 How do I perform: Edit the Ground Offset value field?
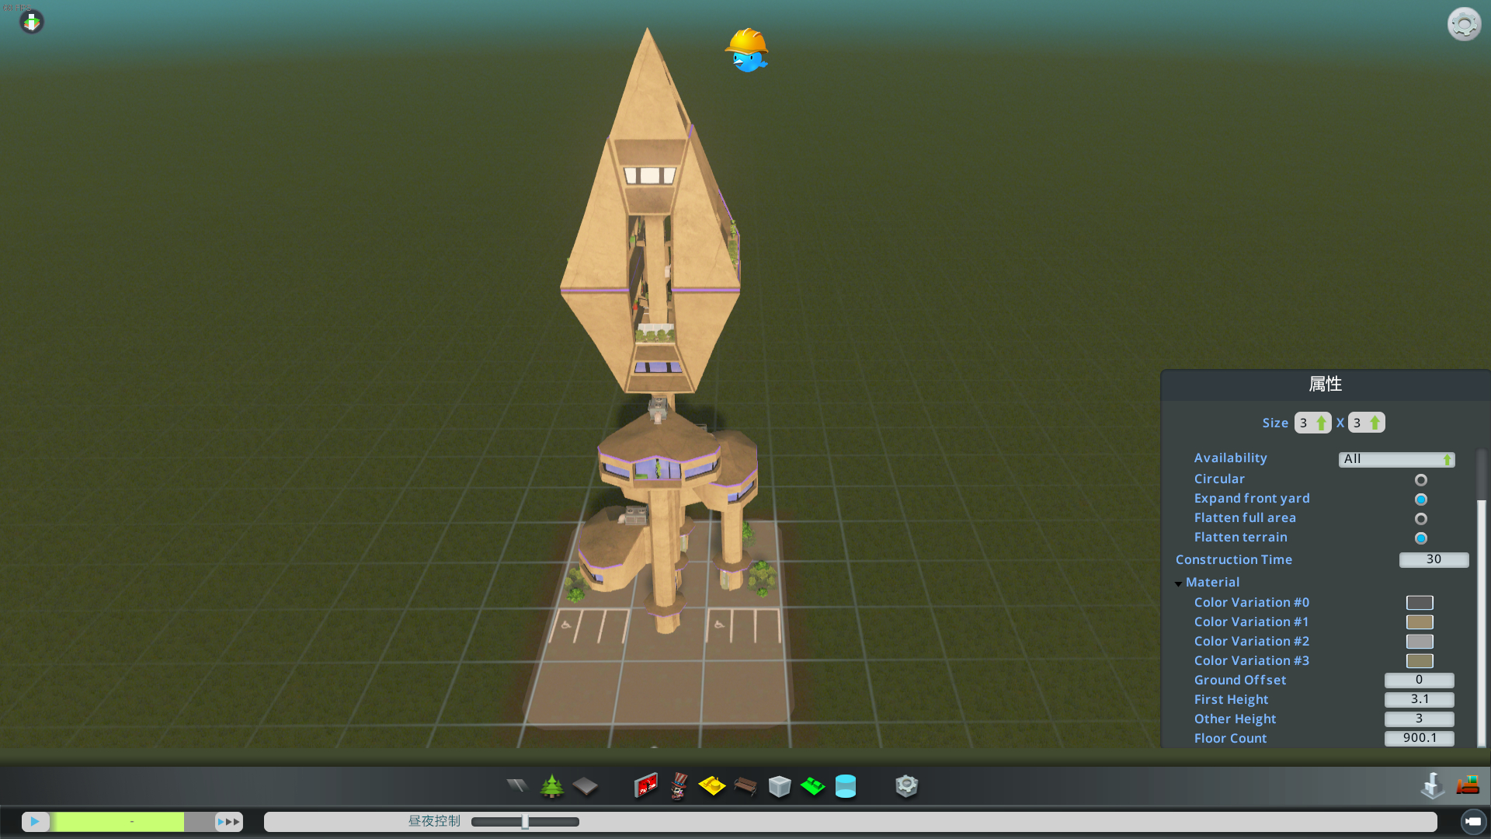(1419, 680)
